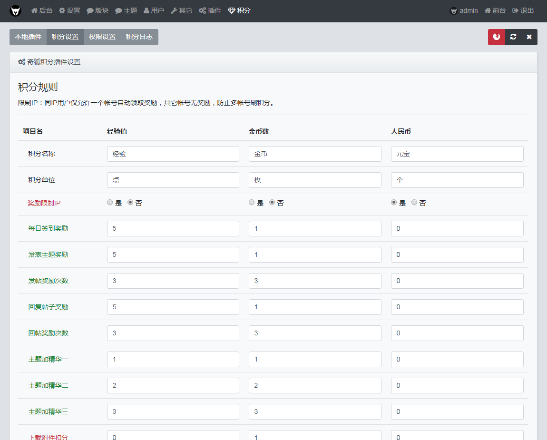The image size is (547, 440).
Task: Click the 发表主题奖励 row label
Action: click(x=48, y=254)
